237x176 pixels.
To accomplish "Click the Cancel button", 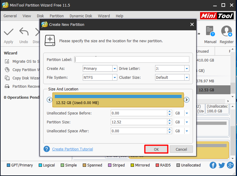I will pyautogui.click(x=181, y=149).
